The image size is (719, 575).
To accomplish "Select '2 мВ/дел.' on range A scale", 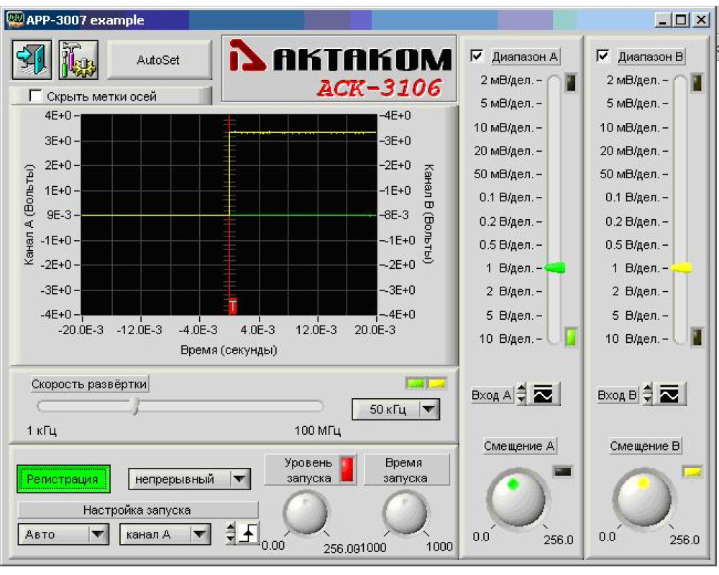I will point(507,80).
